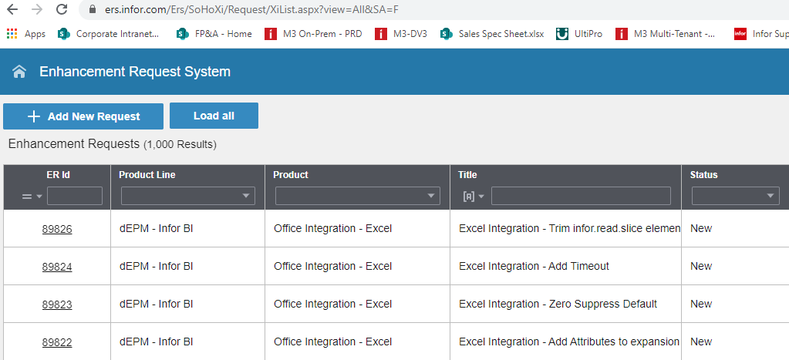The height and width of the screenshot is (360, 789).
Task: Click the Enhancement Request System heading
Action: point(135,72)
